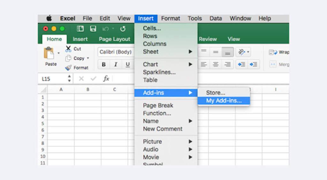The width and height of the screenshot is (327, 180).
Task: Click the Cut scissors icon
Action: (x=68, y=49)
